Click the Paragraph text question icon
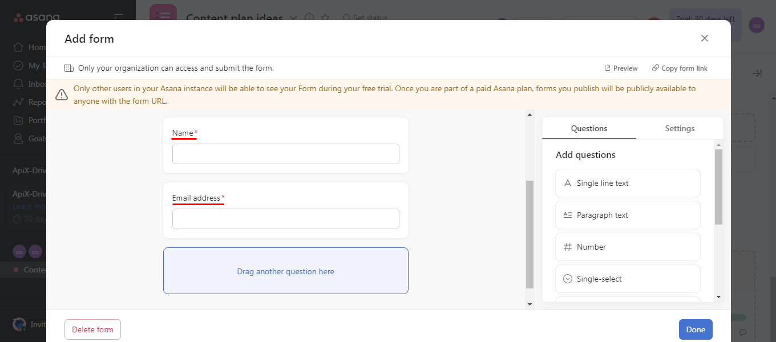776x342 pixels. (x=568, y=215)
